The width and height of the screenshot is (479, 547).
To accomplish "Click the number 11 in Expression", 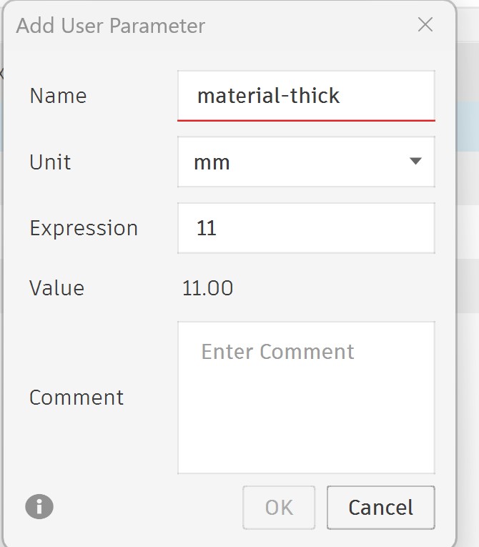I will coord(206,229).
